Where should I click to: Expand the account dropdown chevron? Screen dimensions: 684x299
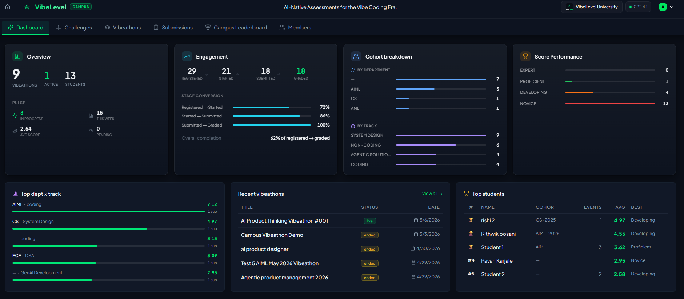[672, 7]
